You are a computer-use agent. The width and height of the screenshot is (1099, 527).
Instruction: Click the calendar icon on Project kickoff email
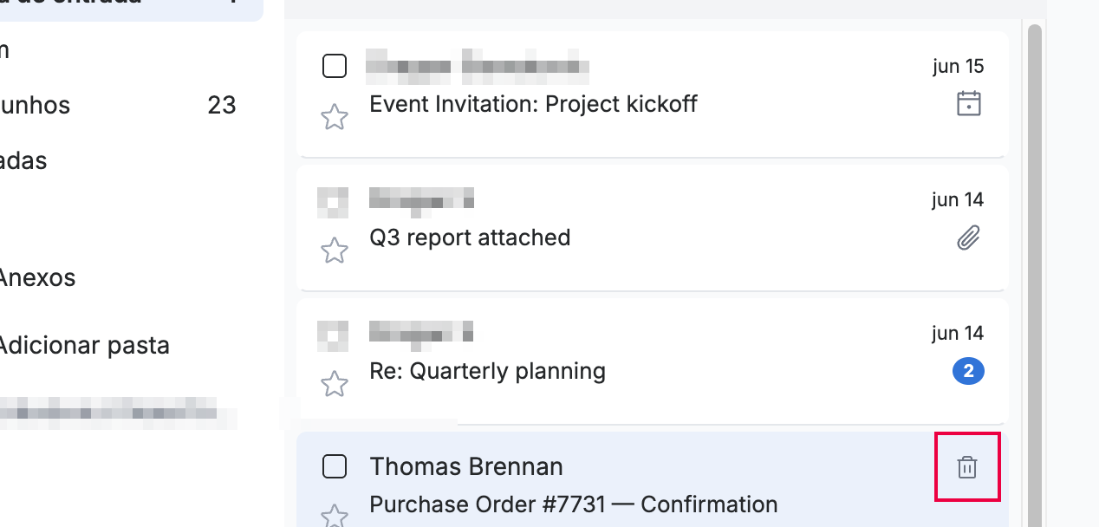(968, 104)
